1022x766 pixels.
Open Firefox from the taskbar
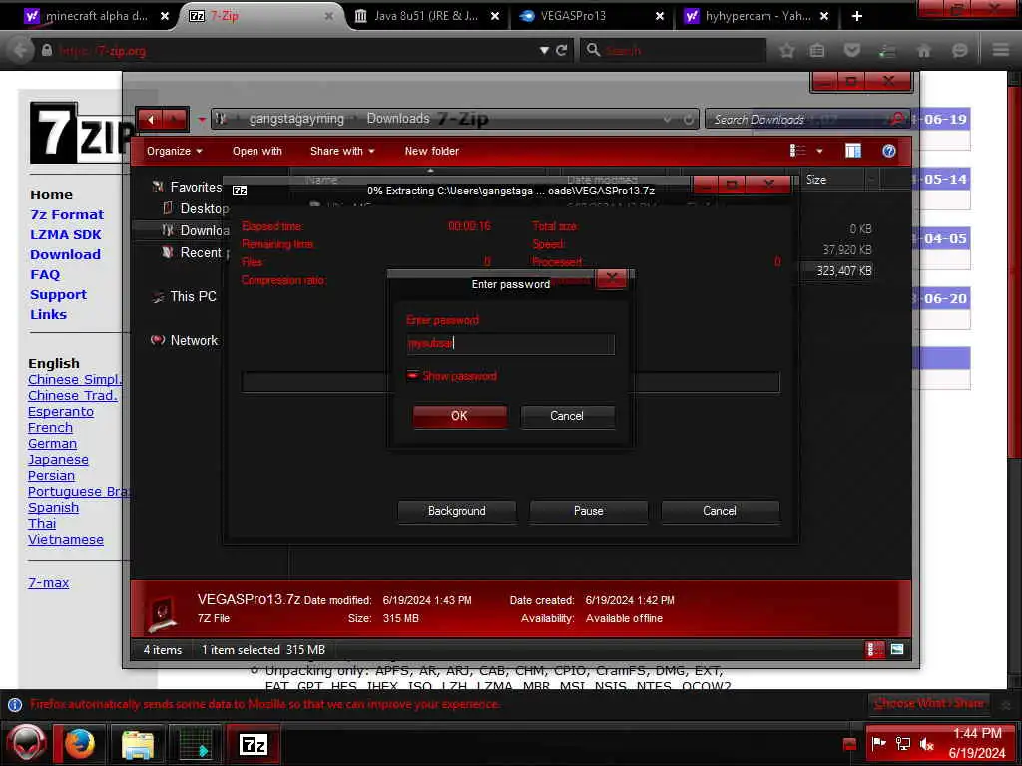coord(80,744)
